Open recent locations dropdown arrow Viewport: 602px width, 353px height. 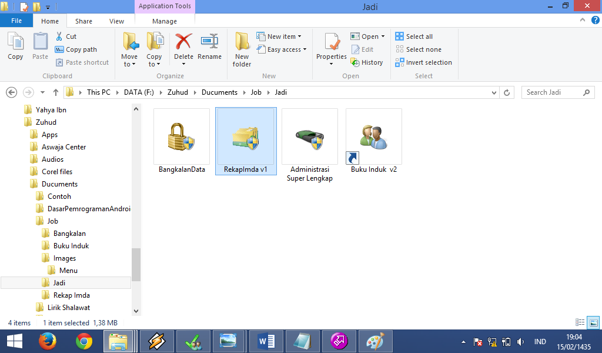42,92
